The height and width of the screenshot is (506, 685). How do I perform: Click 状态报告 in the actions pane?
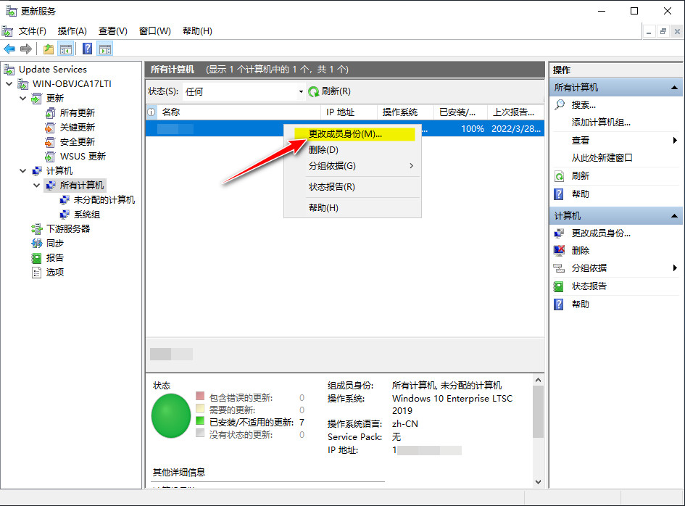pos(589,286)
